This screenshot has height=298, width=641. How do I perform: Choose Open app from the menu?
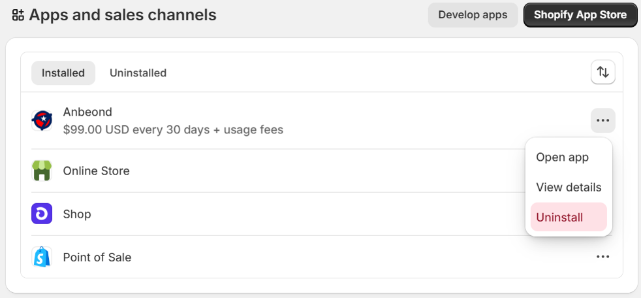coord(562,157)
